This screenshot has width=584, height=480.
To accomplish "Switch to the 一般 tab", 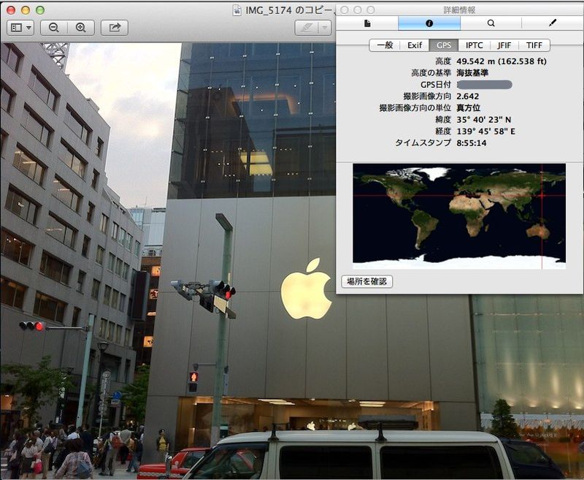I will (385, 45).
